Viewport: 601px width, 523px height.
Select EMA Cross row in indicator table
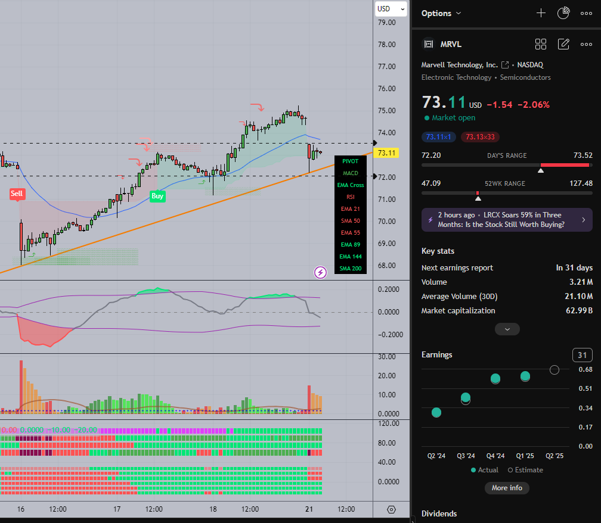pos(351,185)
